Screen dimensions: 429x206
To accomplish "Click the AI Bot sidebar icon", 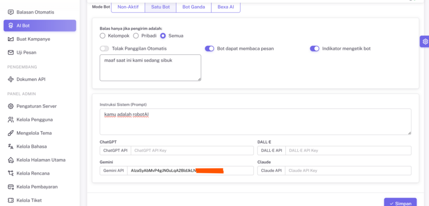I will point(11,26).
